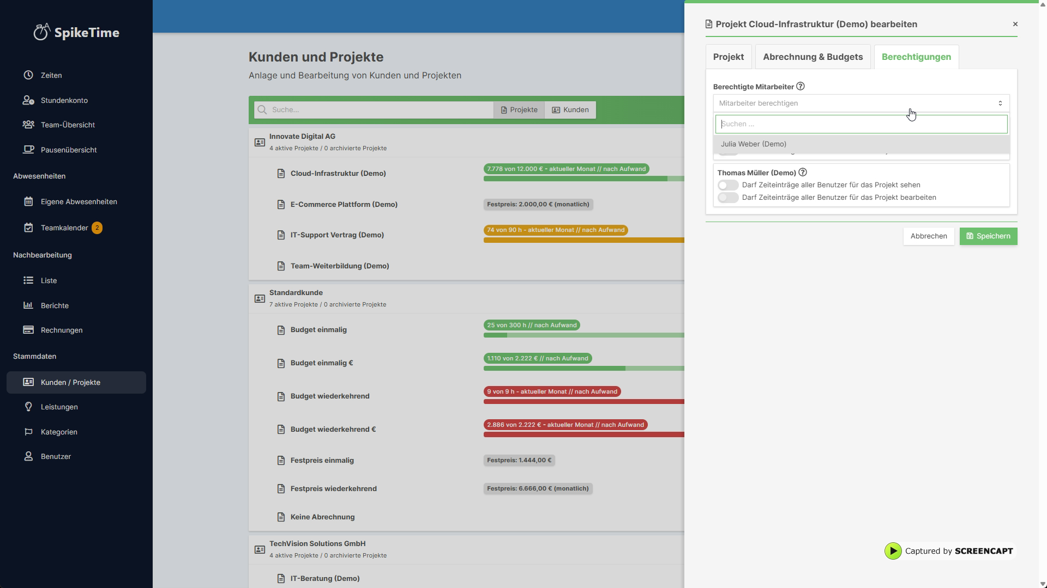Click the Teamkalender calendar-check icon
The width and height of the screenshot is (1047, 588).
28,228
